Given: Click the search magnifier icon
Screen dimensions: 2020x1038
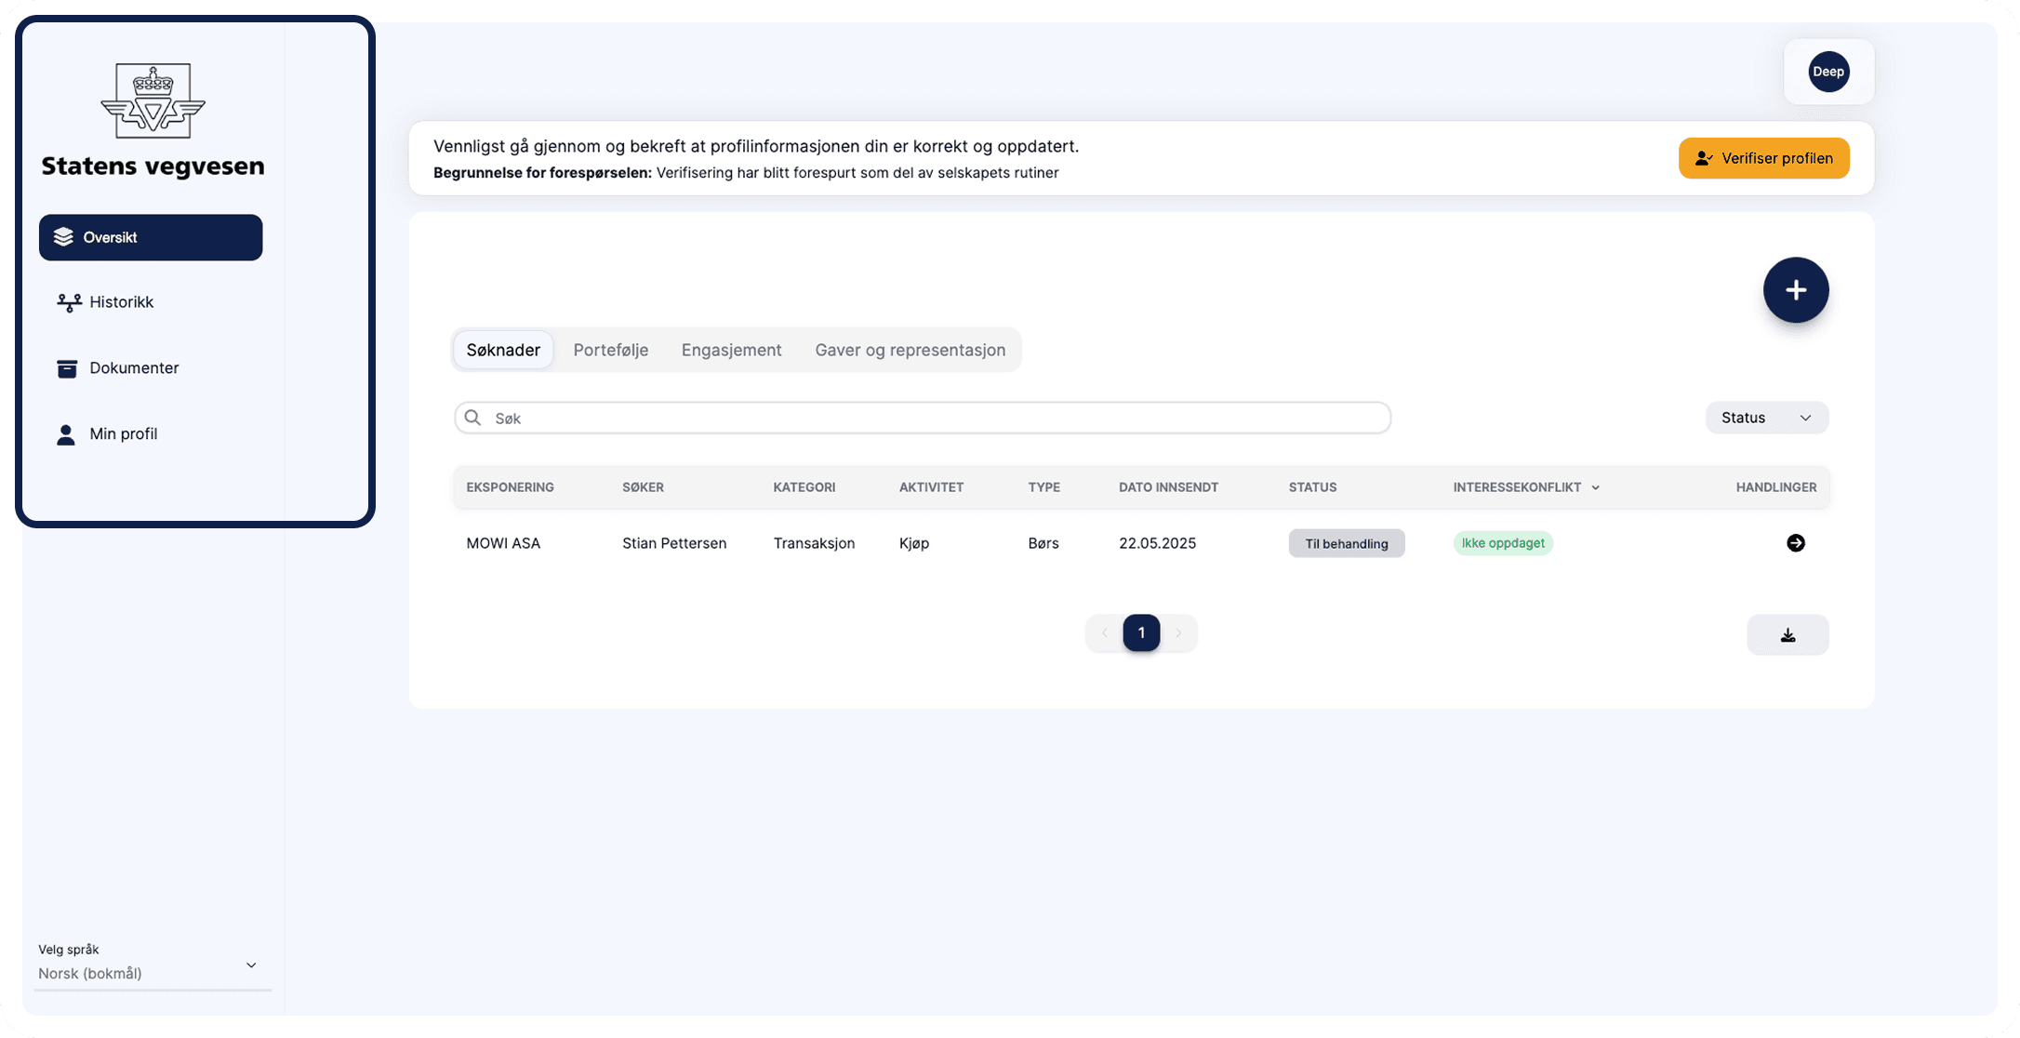Looking at the screenshot, I should click(472, 418).
